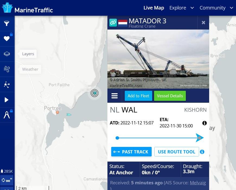Click the Melvaig AIS source link
The width and height of the screenshot is (236, 190).
198,183
